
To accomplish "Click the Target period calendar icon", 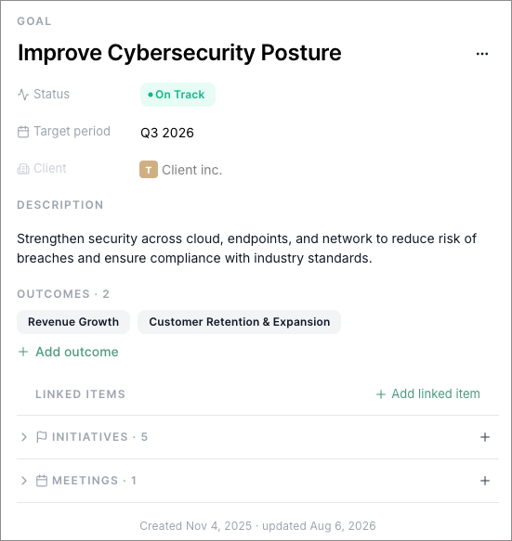I will coord(23,132).
